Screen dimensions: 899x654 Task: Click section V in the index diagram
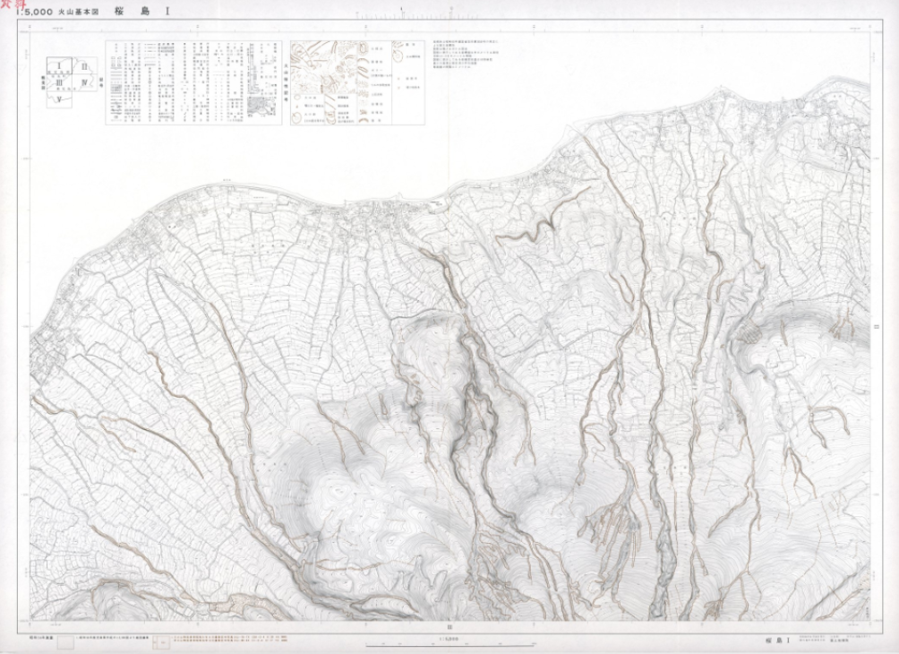[x=59, y=101]
